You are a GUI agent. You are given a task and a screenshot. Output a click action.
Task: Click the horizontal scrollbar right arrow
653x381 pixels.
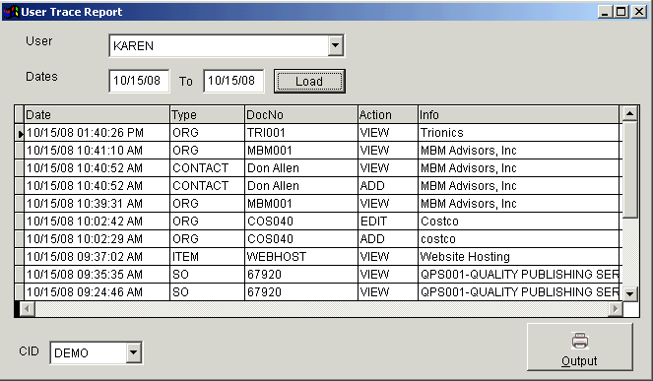(616, 308)
